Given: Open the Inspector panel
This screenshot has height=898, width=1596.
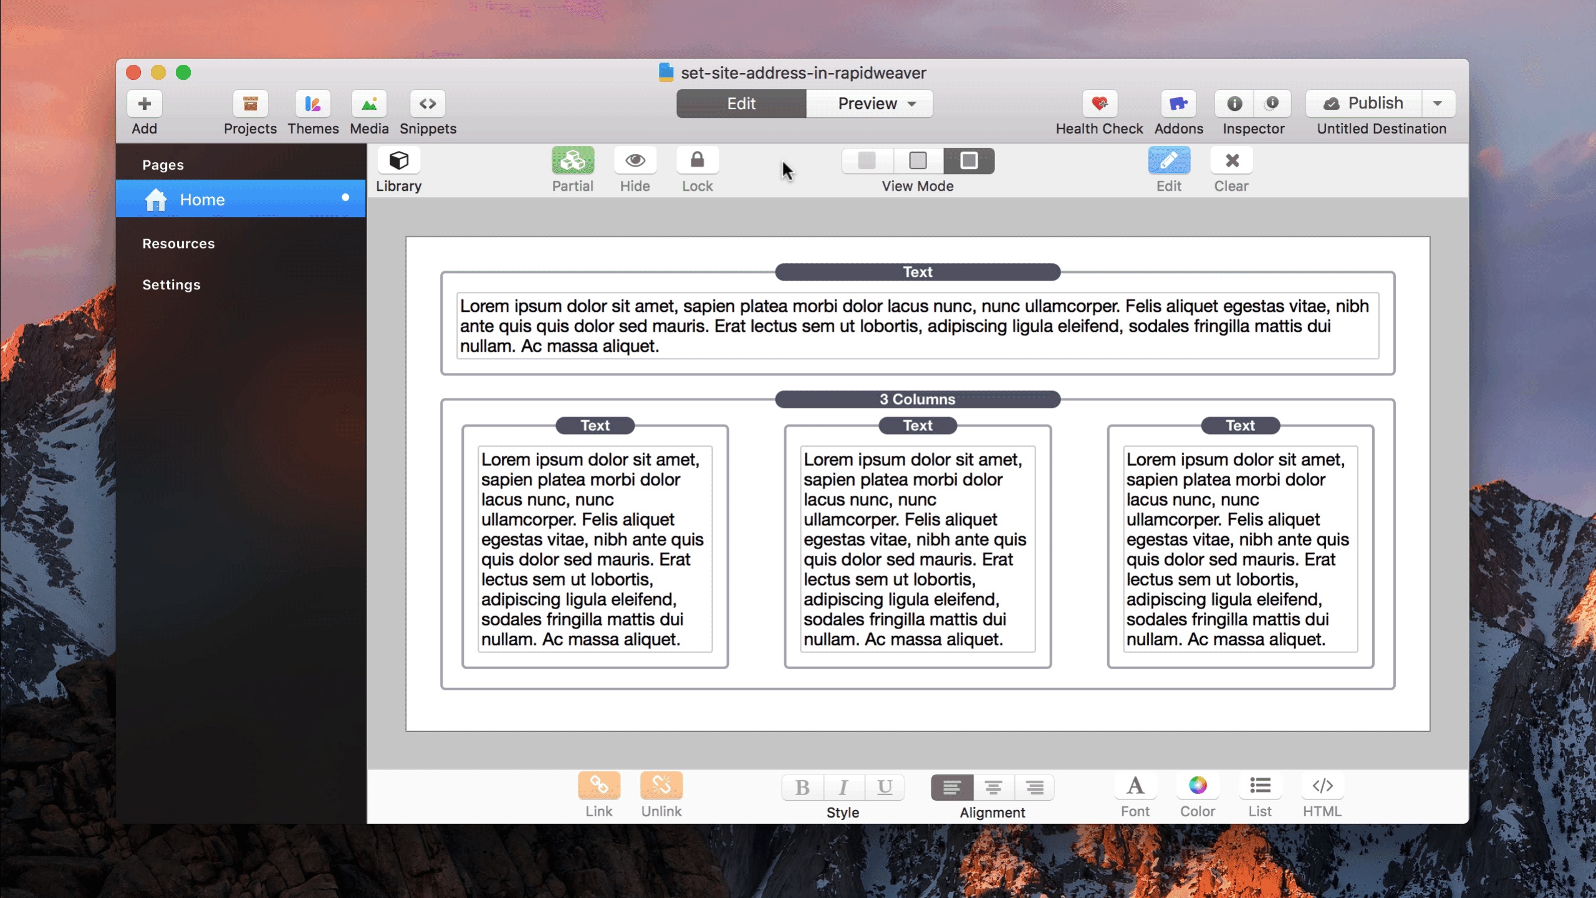Looking at the screenshot, I should coord(1236,103).
